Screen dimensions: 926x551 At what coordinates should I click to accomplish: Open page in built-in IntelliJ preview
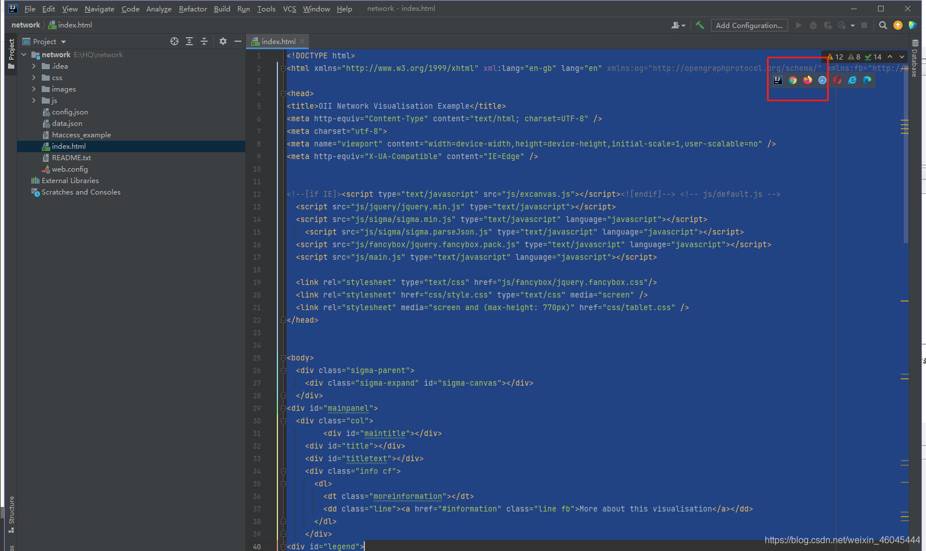point(778,80)
